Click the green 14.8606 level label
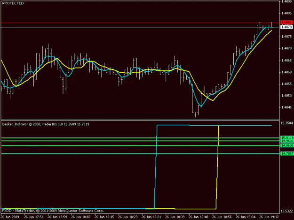This screenshot has height=220, width=294. (287, 145)
